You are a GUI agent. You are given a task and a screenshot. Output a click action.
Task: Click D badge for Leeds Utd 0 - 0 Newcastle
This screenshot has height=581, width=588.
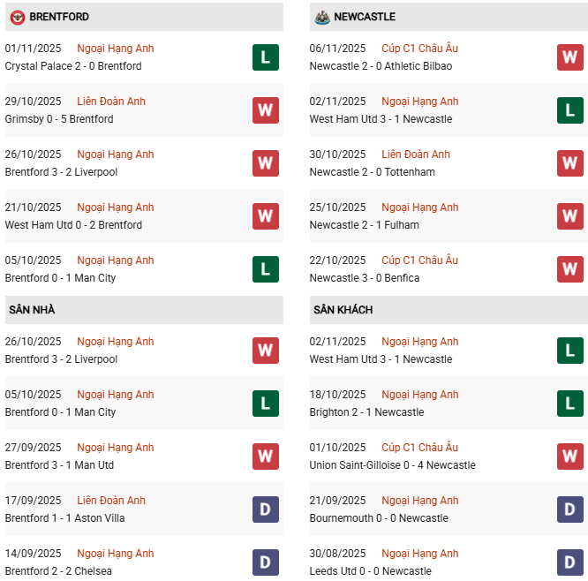(x=569, y=562)
